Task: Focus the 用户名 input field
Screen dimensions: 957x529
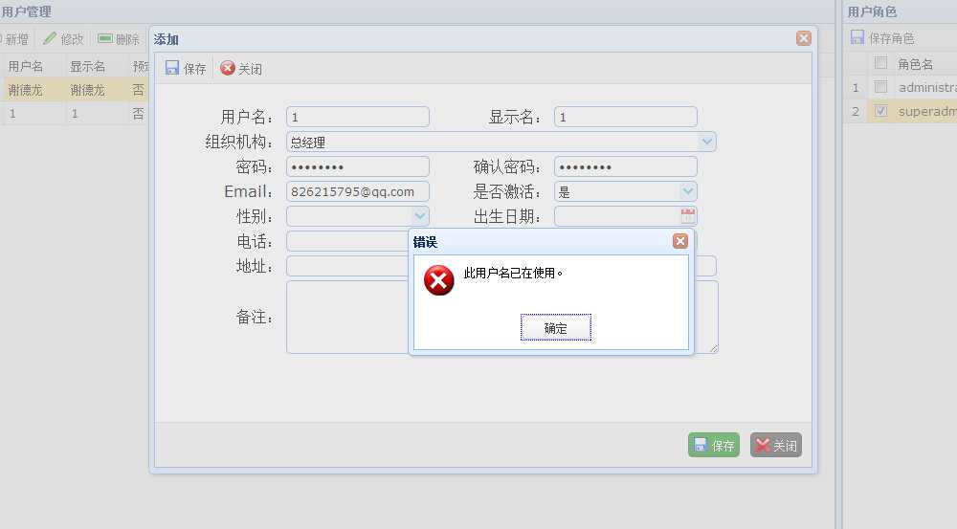Action: tap(358, 117)
